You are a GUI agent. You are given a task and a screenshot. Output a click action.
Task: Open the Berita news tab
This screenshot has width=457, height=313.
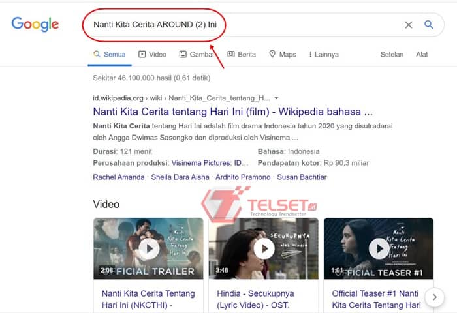(x=242, y=55)
